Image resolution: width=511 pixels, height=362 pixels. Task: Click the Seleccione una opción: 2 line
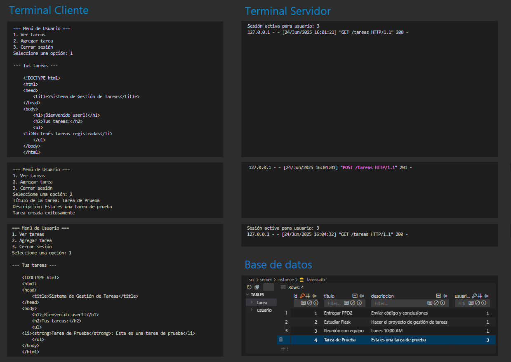pyautogui.click(x=42, y=194)
